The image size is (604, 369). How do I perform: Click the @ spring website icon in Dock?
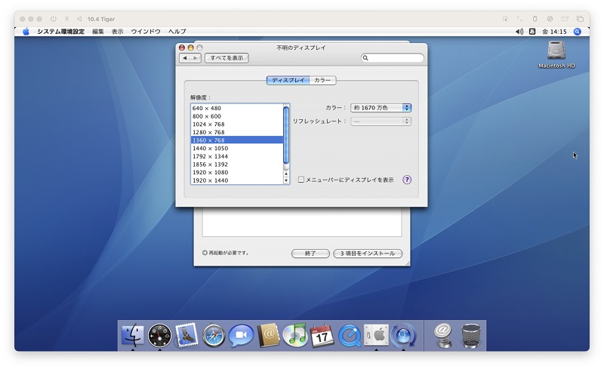(x=443, y=336)
